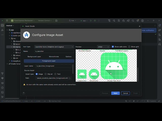Click mipmap-hdpi breadcrumb in status bar

(x=55, y=101)
